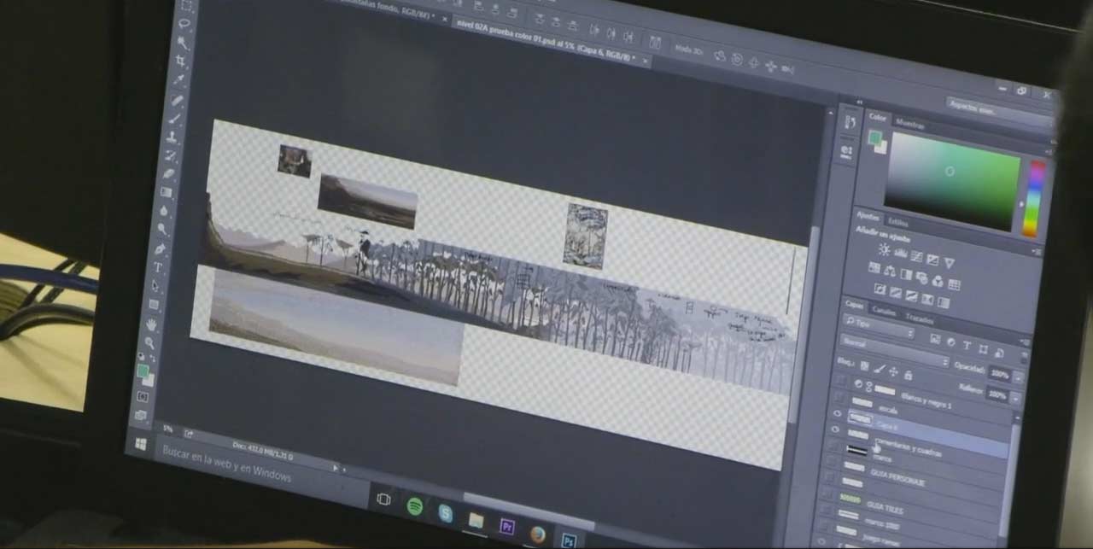Add a Black & White adjustment
The width and height of the screenshot is (1093, 549).
coord(906,274)
